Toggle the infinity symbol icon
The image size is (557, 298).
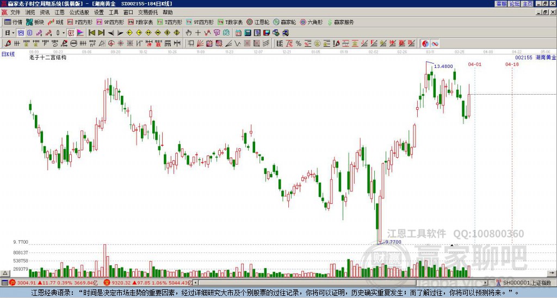coord(435,44)
